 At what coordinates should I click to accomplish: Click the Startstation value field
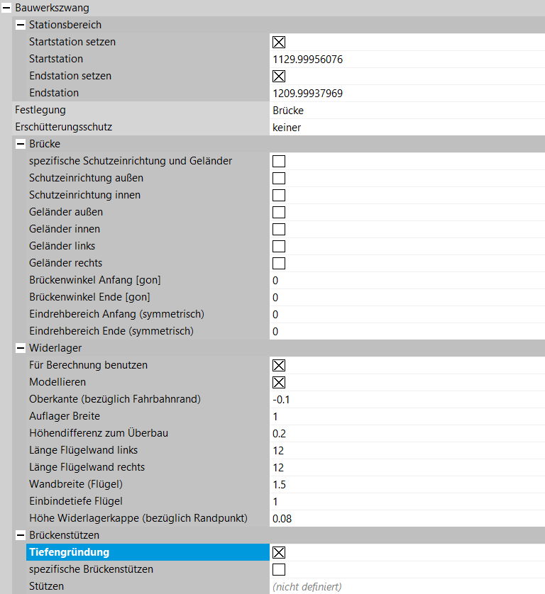tap(404, 60)
